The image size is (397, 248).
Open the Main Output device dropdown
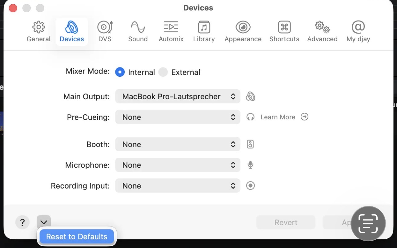pyautogui.click(x=178, y=97)
